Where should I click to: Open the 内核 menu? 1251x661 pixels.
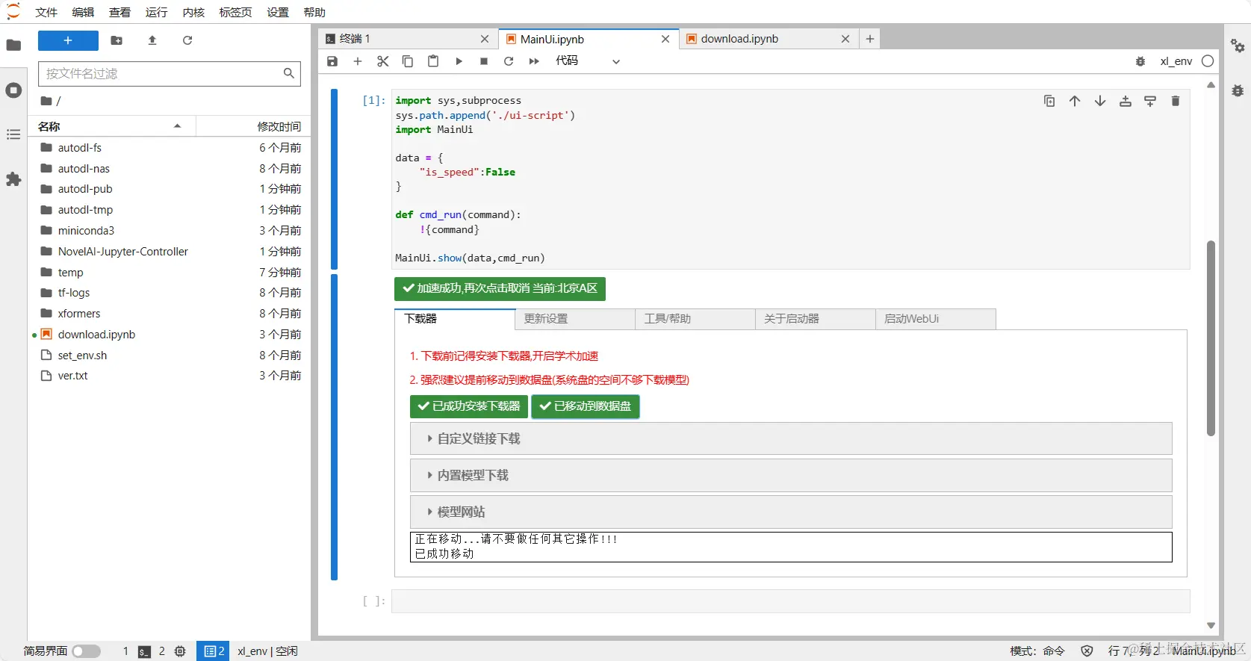click(x=193, y=12)
